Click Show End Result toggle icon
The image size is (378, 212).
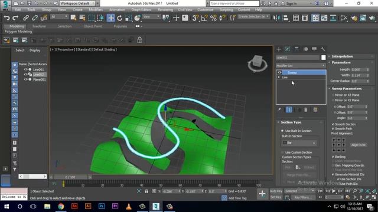(x=289, y=110)
